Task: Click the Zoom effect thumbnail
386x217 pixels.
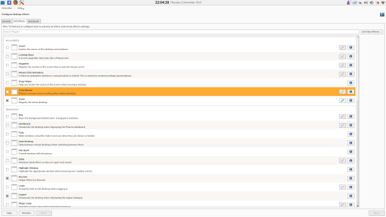Action: (x=14, y=101)
